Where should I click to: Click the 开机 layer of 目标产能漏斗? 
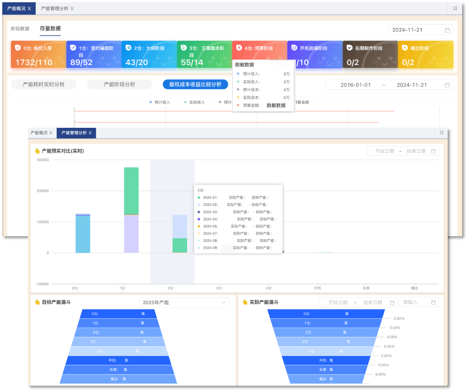coord(118,360)
